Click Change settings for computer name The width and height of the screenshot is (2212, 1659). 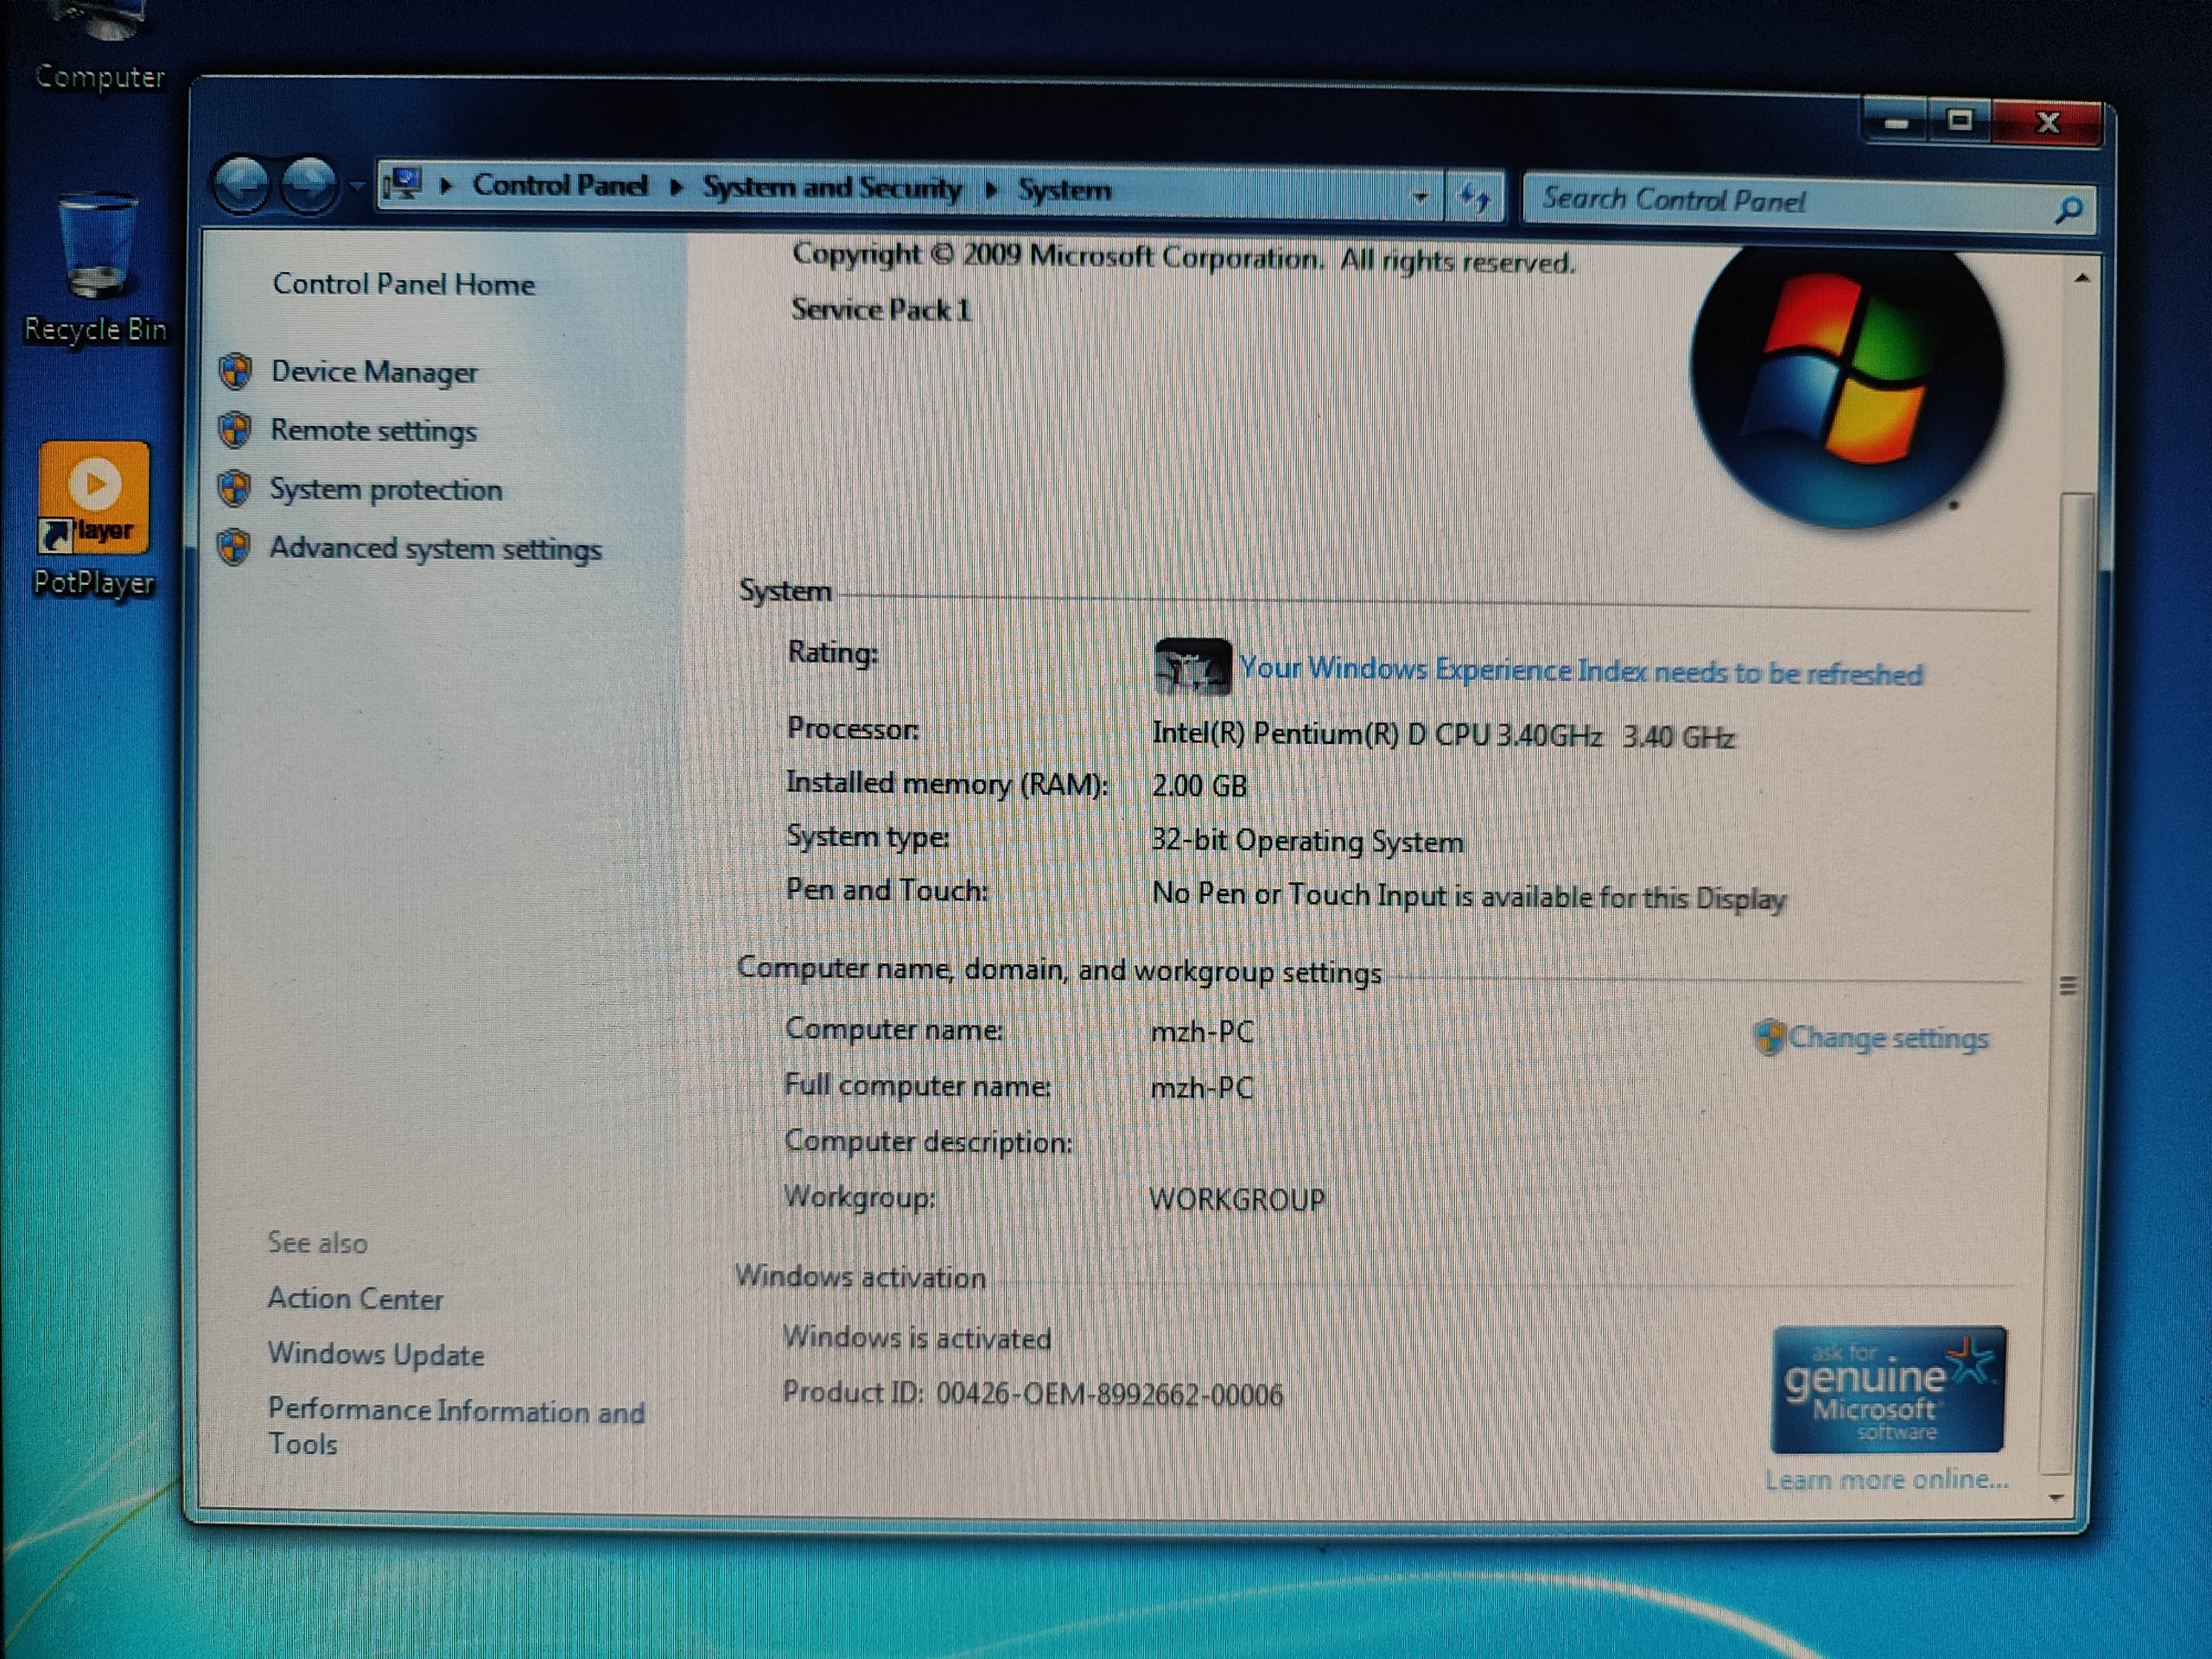[1888, 1038]
